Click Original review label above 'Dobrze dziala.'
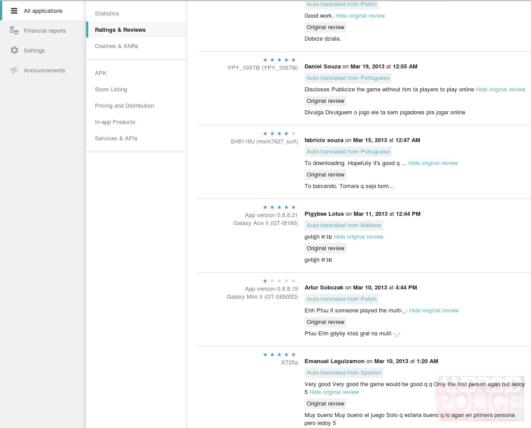The height and width of the screenshot is (428, 531). click(x=326, y=27)
